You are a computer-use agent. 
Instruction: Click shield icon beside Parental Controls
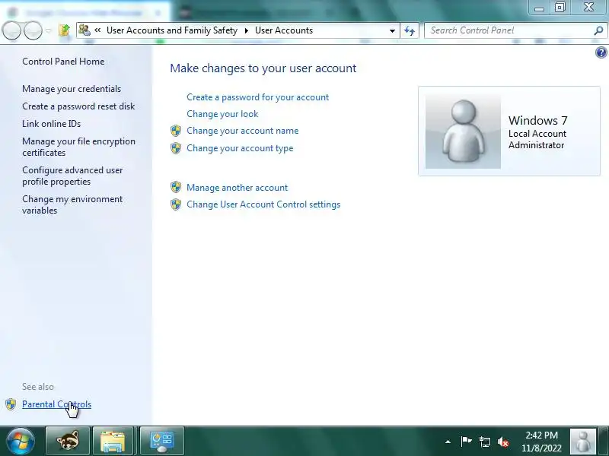11,404
